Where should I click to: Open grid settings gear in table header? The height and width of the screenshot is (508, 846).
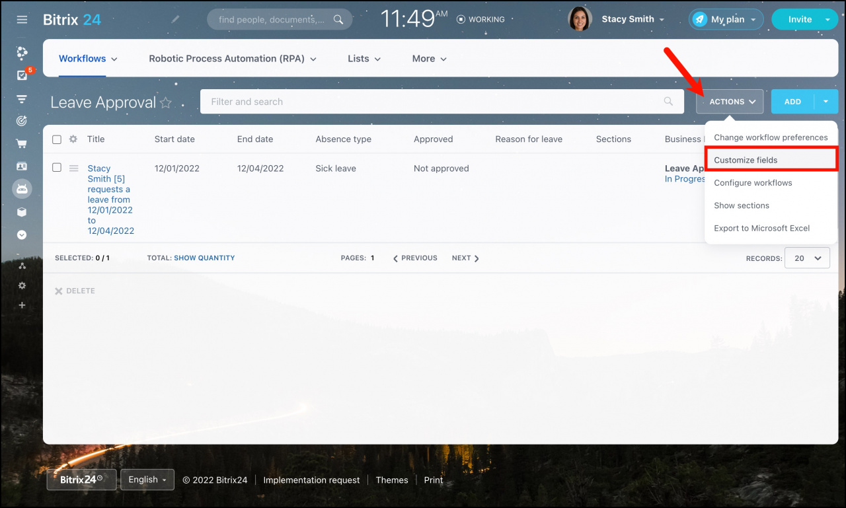tap(73, 139)
